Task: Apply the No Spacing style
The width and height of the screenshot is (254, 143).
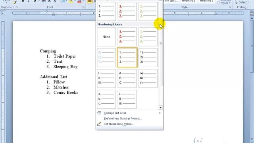Action: click(x=171, y=1)
